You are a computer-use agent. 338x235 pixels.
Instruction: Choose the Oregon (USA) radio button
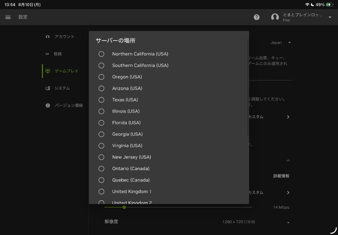101,77
